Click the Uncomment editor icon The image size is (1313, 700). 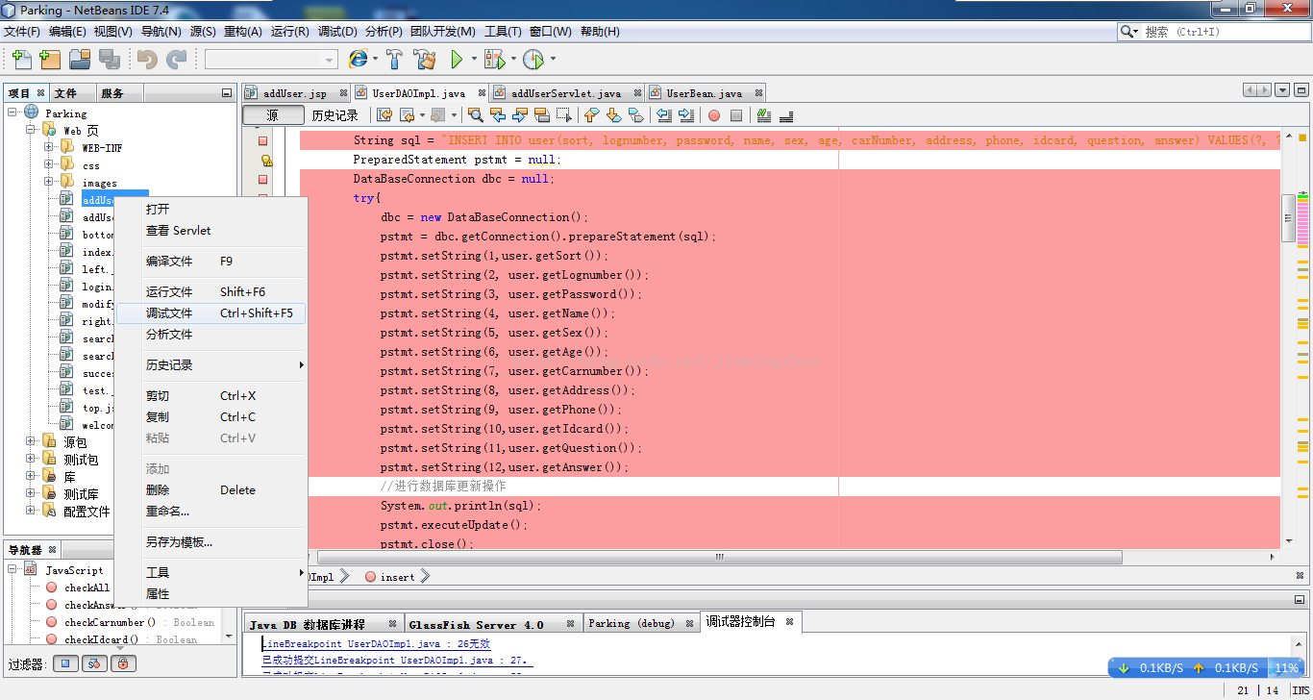[786, 115]
